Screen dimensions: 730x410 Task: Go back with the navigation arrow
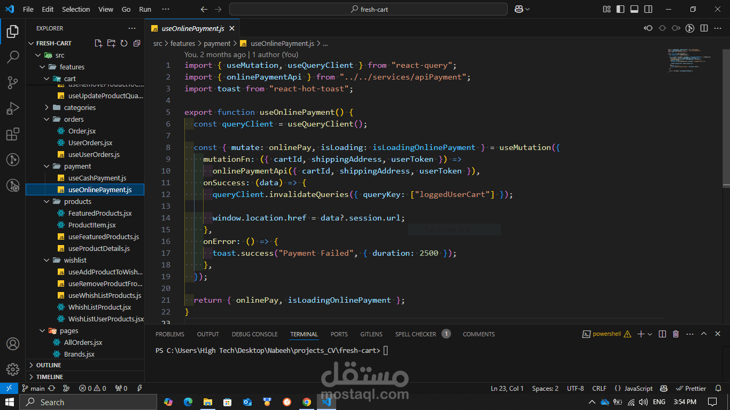[x=204, y=9]
